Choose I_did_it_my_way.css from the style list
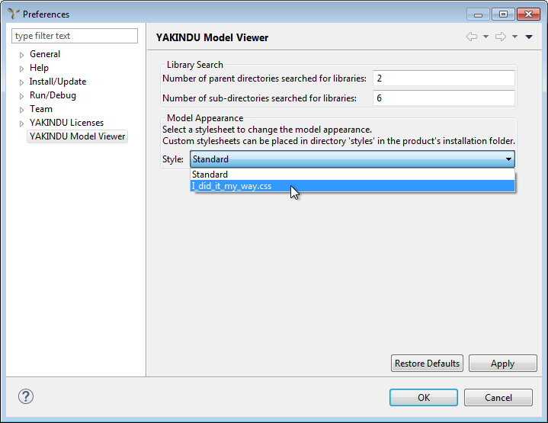This screenshot has width=548, height=423. [232, 187]
